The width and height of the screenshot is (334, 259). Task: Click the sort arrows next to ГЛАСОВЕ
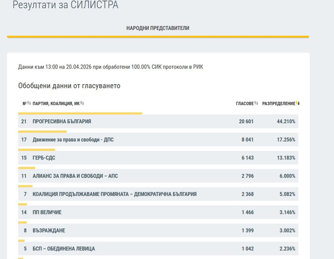coord(256,103)
